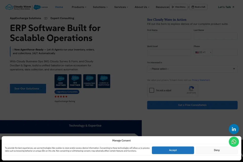
Task: Click the five-star AppExchange rating
Action: [61, 97]
